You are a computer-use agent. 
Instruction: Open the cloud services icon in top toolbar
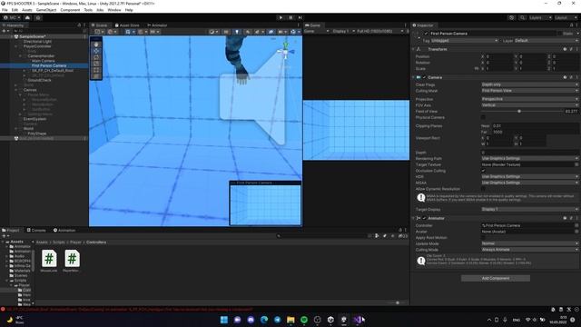point(27,17)
